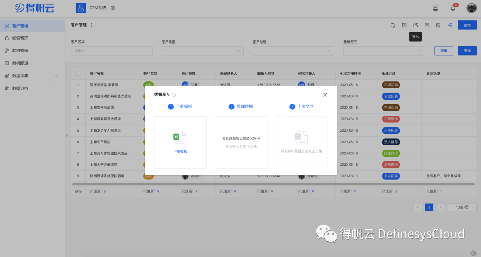Image resolution: width=481 pixels, height=257 pixels.
Task: Open the notification bell
Action: pyautogui.click(x=453, y=8)
